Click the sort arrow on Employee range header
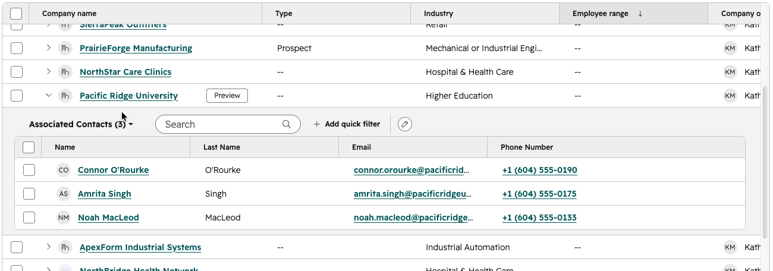 (640, 14)
